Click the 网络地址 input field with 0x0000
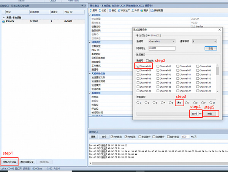228x172 pixels. tap(161, 48)
